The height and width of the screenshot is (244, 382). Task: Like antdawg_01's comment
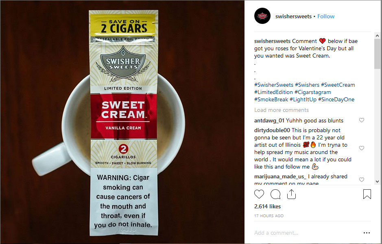point(362,120)
